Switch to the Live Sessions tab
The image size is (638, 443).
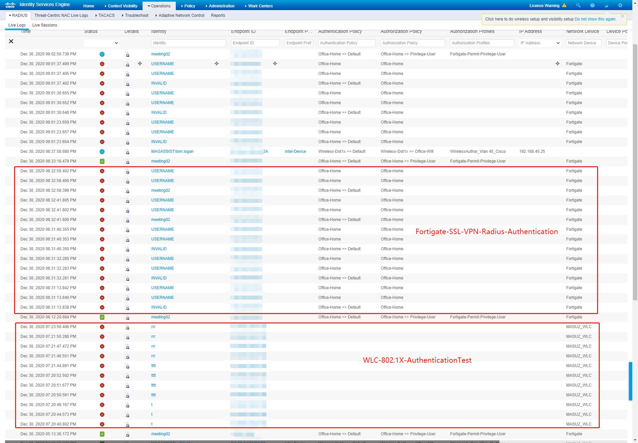(x=45, y=25)
